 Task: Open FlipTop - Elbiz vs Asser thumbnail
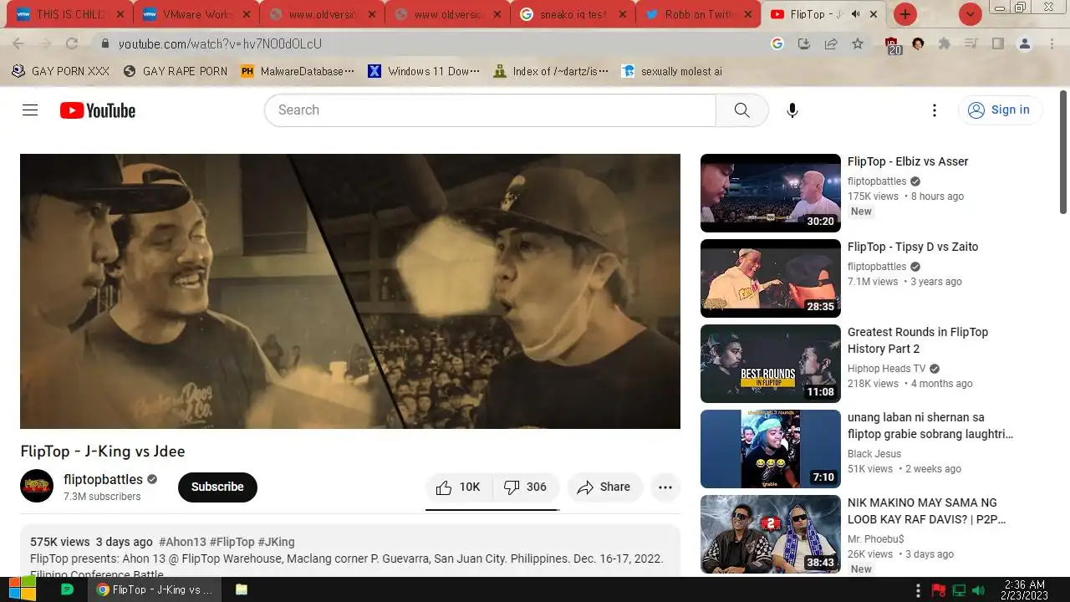[x=771, y=193]
